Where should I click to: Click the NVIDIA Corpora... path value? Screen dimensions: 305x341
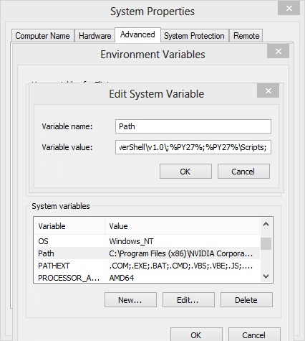pos(180,253)
